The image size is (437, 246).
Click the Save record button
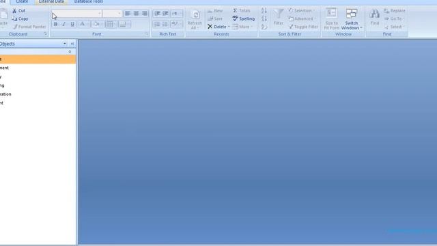[215, 18]
